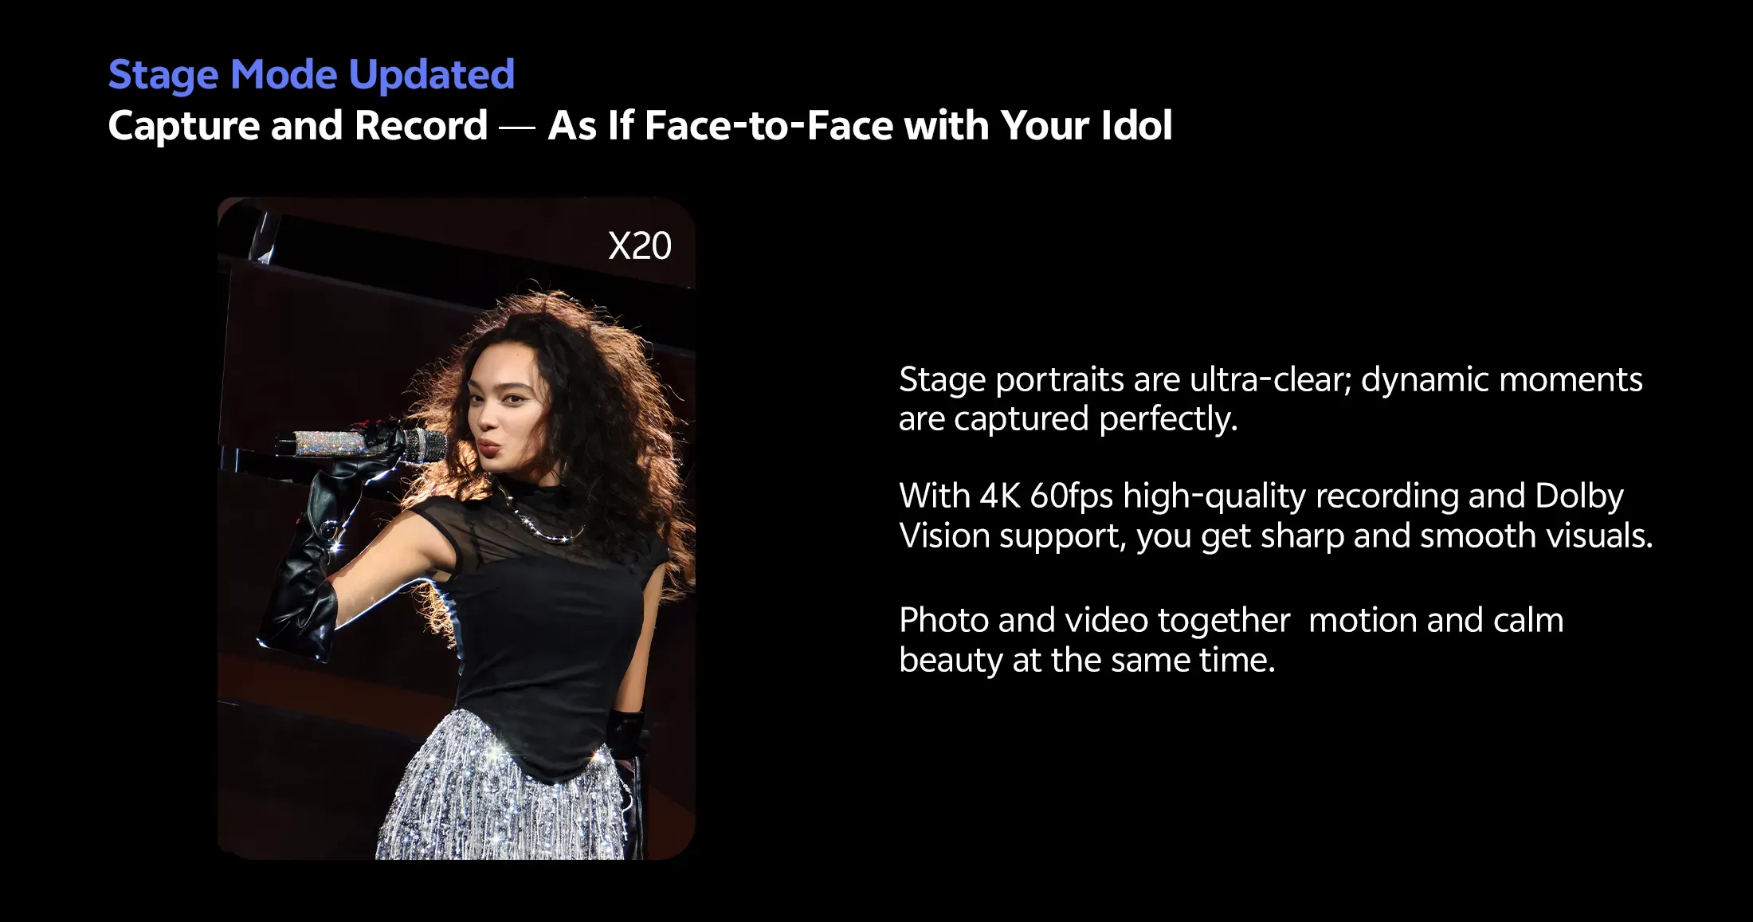Click the blue Stage Mode Updated heading

click(311, 75)
